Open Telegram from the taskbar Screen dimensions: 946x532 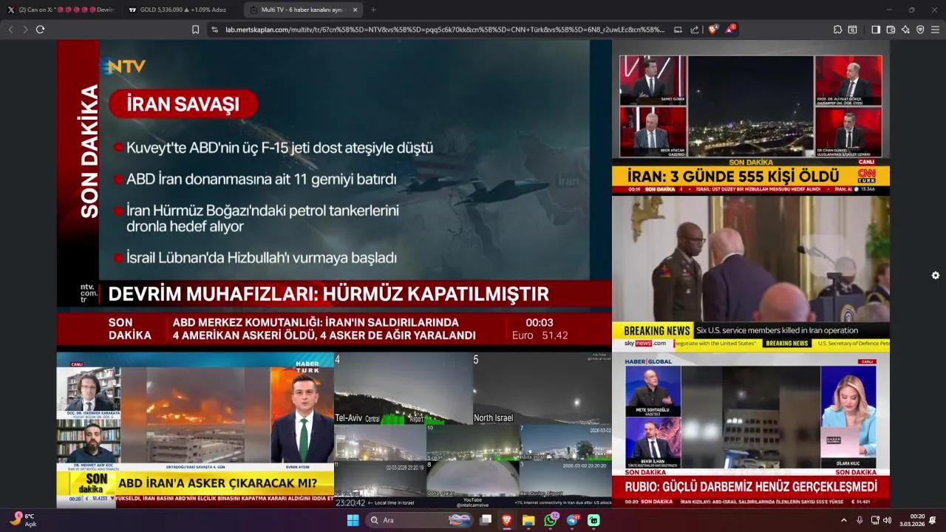click(573, 520)
